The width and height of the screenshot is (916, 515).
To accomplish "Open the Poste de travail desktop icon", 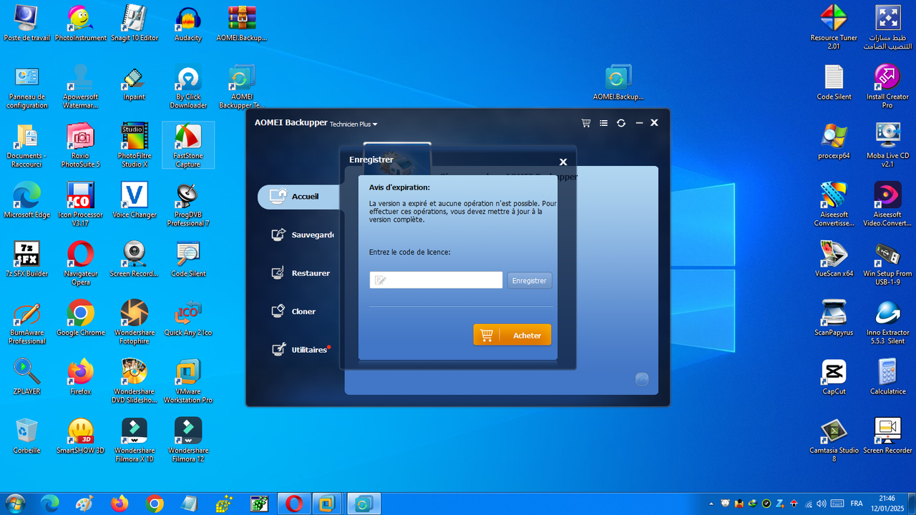I will 26,24.
